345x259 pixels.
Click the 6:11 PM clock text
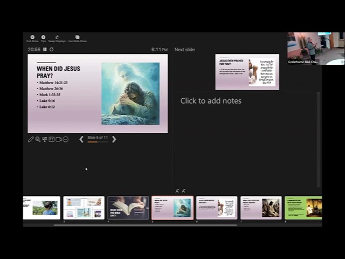coord(160,50)
